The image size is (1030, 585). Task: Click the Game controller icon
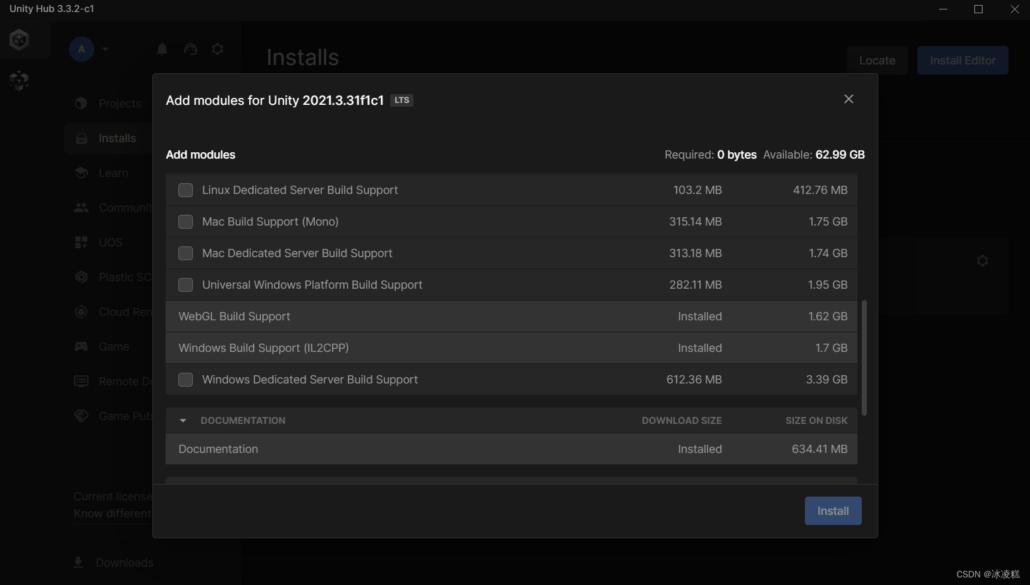[x=81, y=347]
